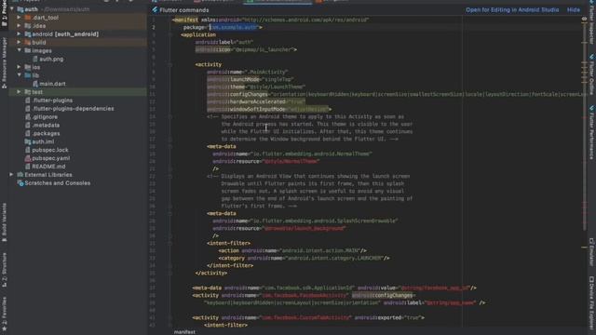Expand the test folder
This screenshot has width=596, height=335.
click(x=19, y=92)
